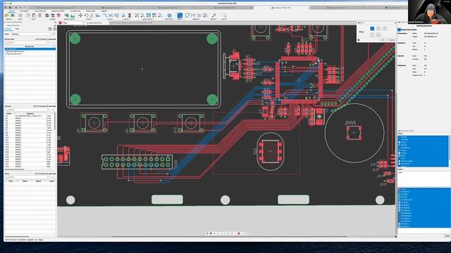Click the first Quick Route icon
The image size is (451, 253).
tap(137, 15)
